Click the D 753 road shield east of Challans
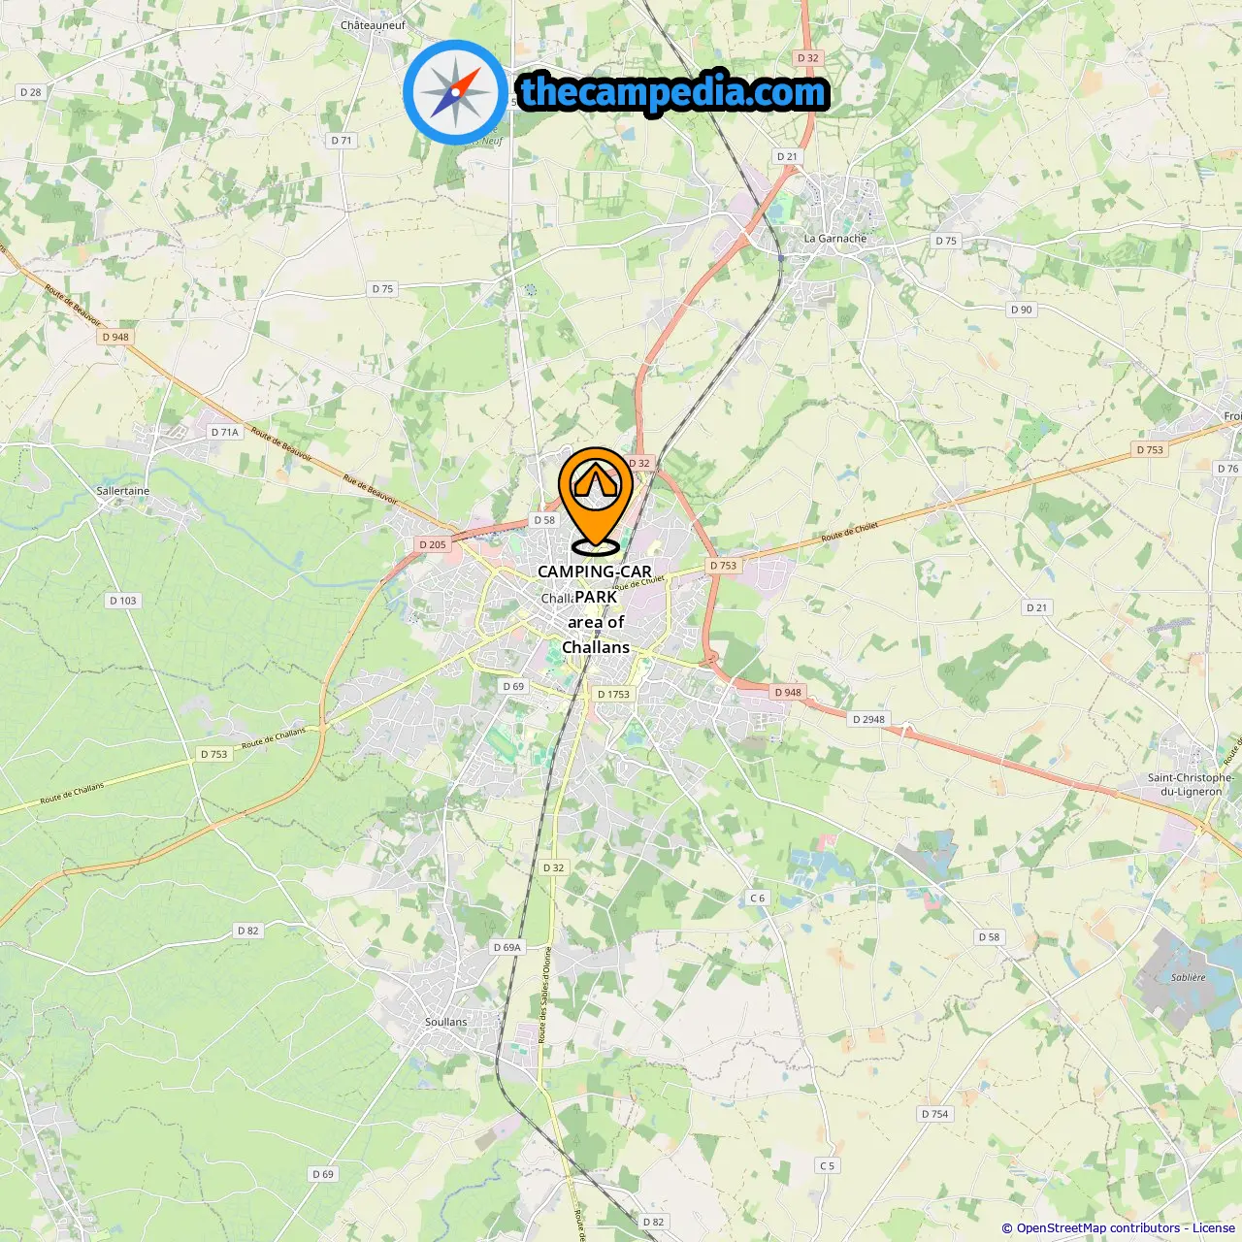The width and height of the screenshot is (1242, 1242). pyautogui.click(x=724, y=565)
